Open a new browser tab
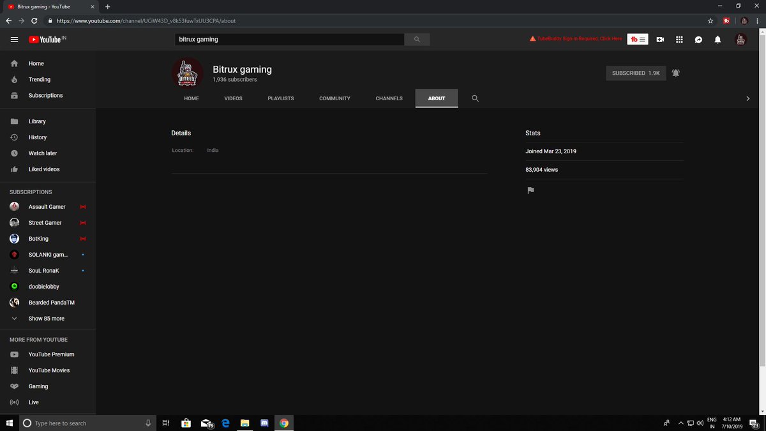The image size is (766, 431). point(107,6)
